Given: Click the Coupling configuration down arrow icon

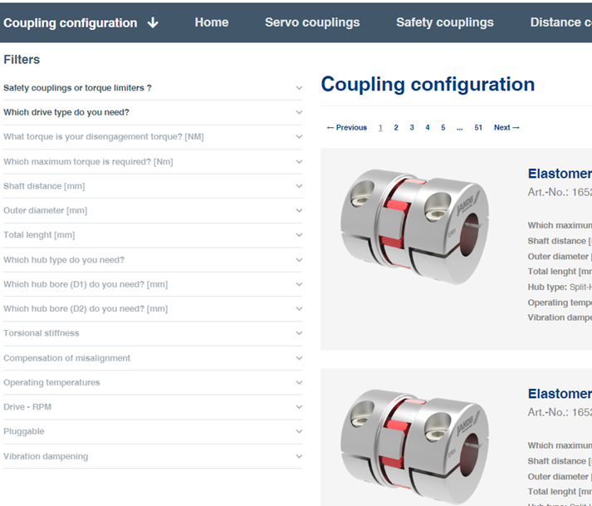Looking at the screenshot, I should point(153,23).
